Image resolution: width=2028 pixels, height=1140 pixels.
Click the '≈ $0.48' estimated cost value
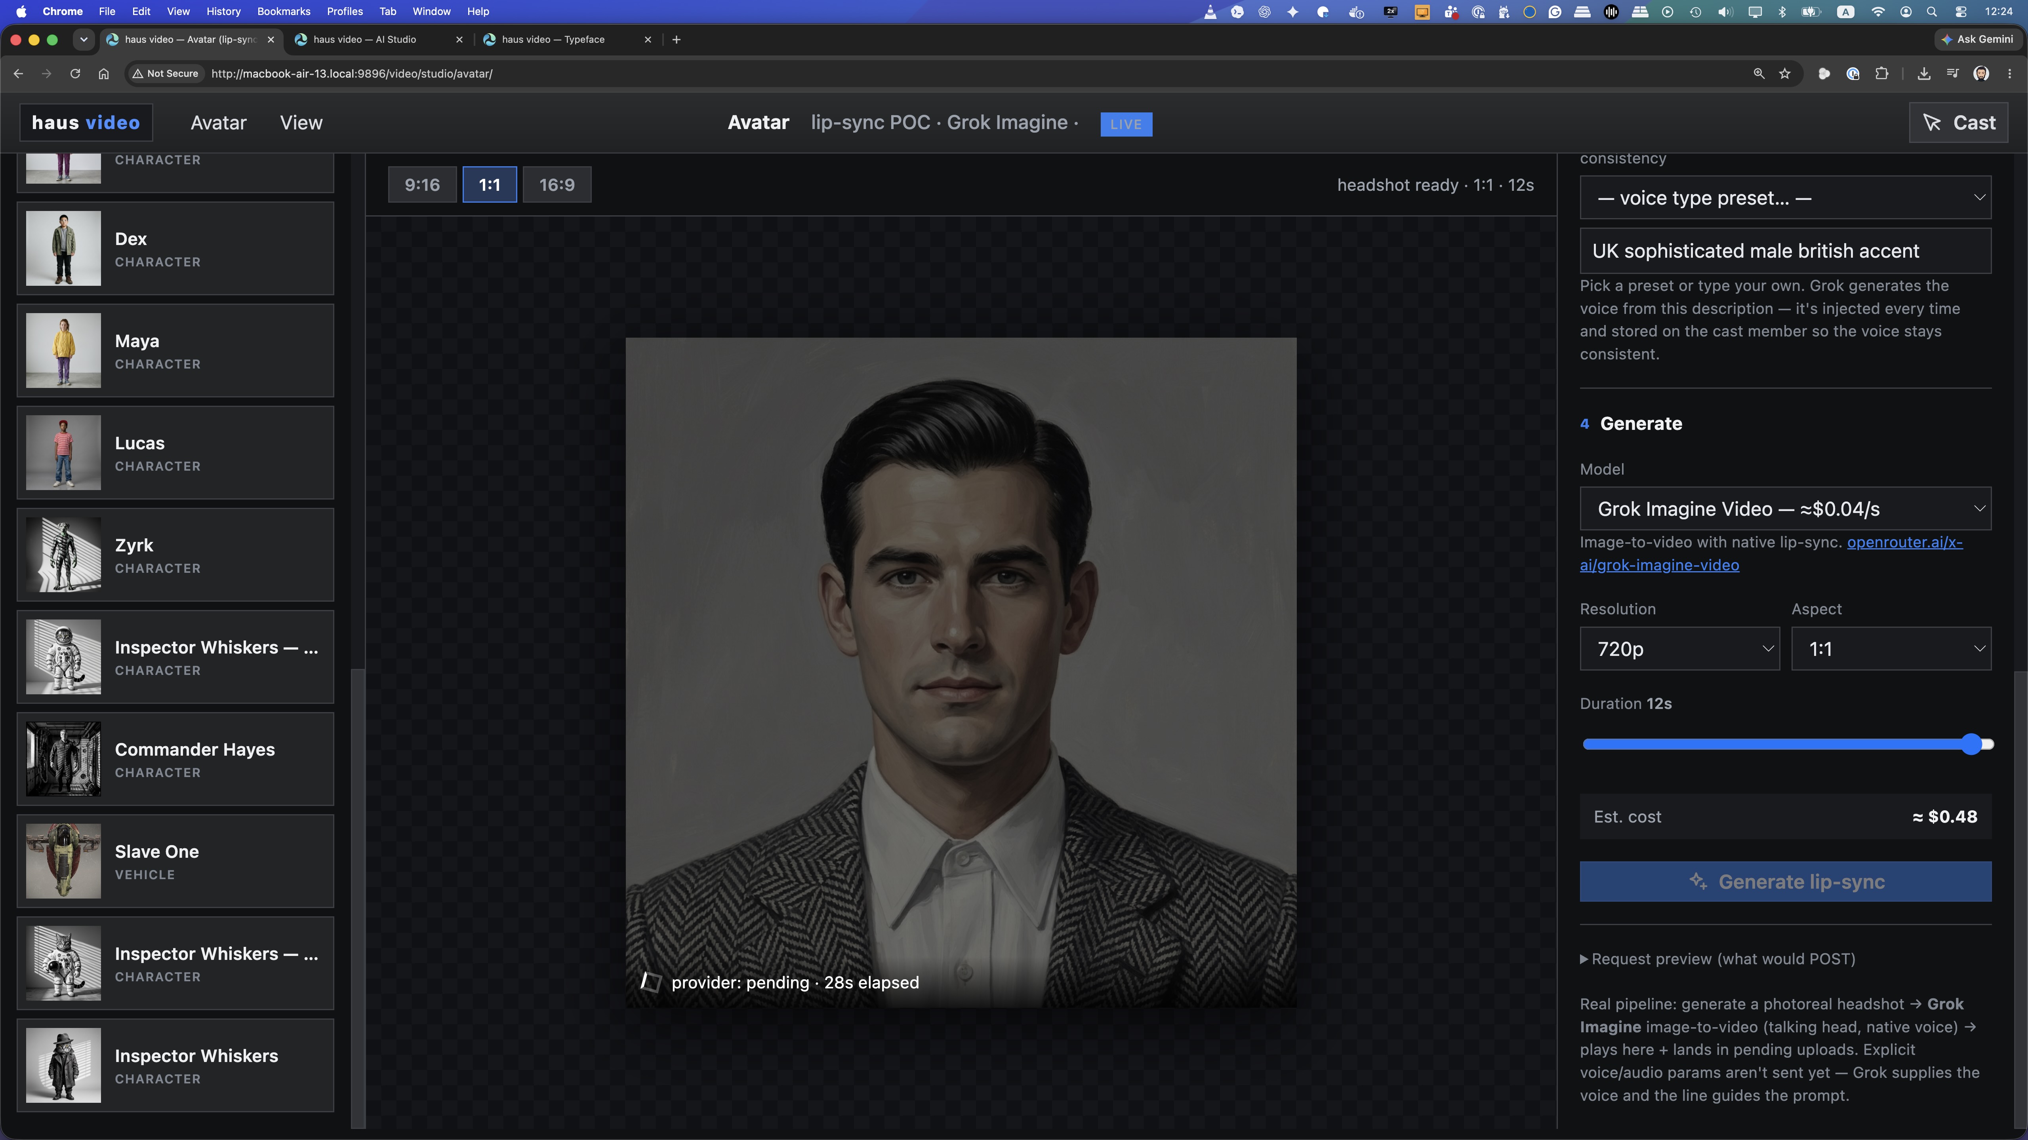[x=1944, y=817]
